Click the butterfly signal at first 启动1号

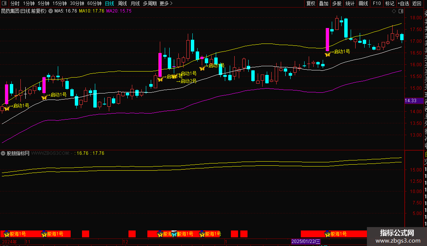click(x=6, y=109)
